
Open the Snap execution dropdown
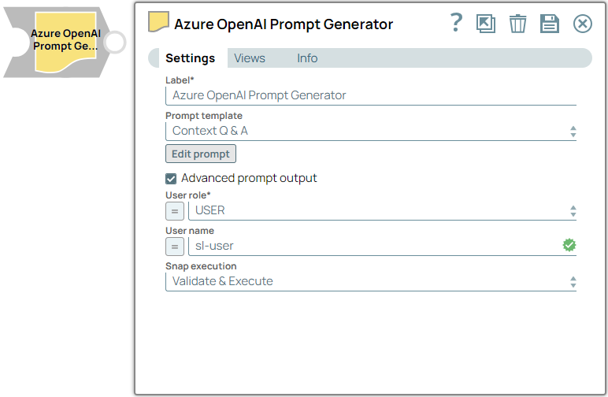(x=371, y=281)
